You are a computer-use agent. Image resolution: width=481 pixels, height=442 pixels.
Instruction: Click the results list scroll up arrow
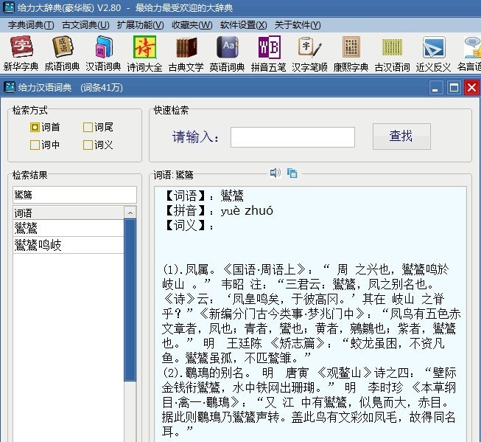click(130, 213)
